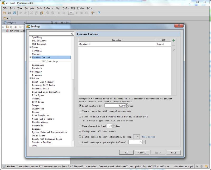Click the Open folder toolbar icon
The image size is (211, 170).
coord(4,13)
